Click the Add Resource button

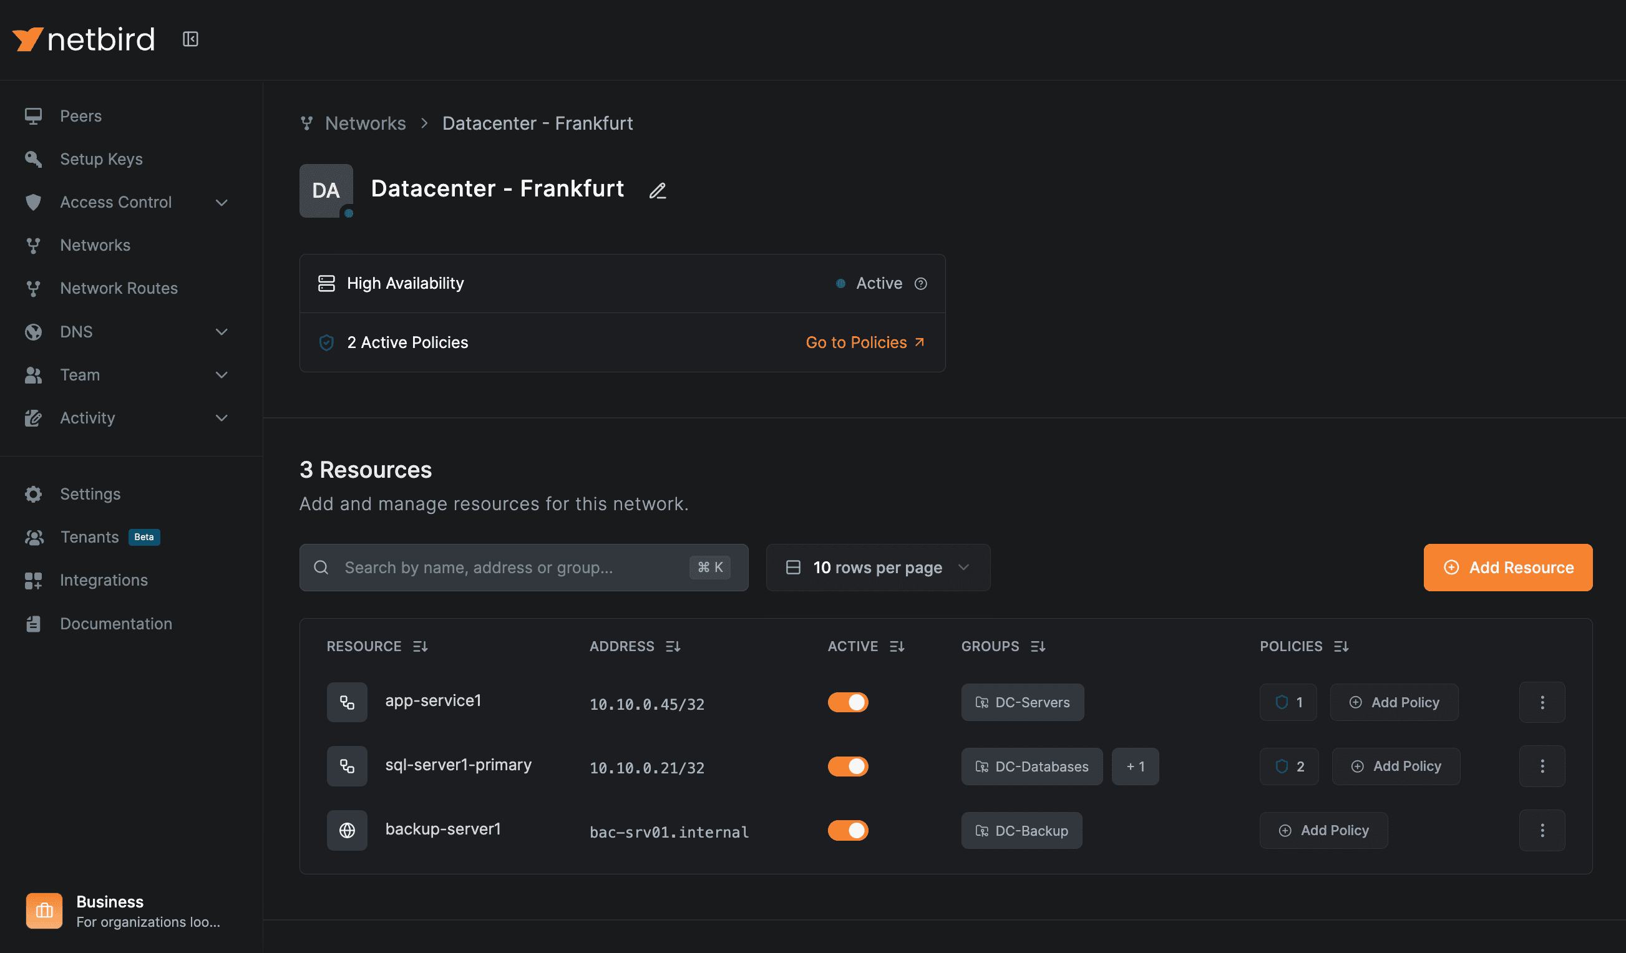click(1507, 568)
